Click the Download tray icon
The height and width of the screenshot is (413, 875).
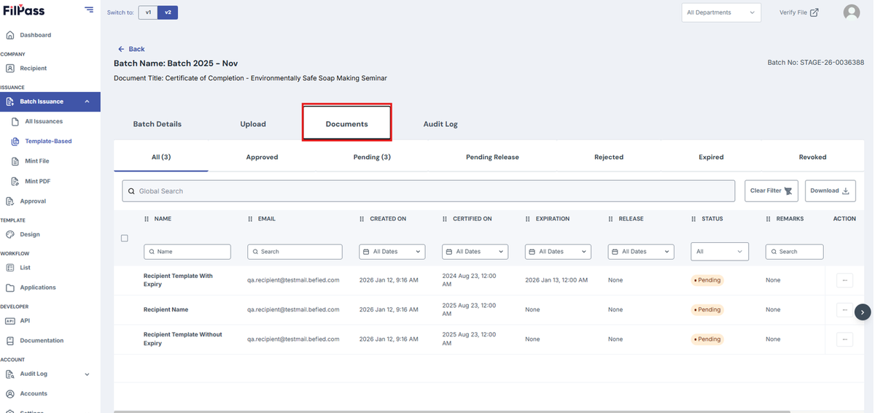coord(846,190)
